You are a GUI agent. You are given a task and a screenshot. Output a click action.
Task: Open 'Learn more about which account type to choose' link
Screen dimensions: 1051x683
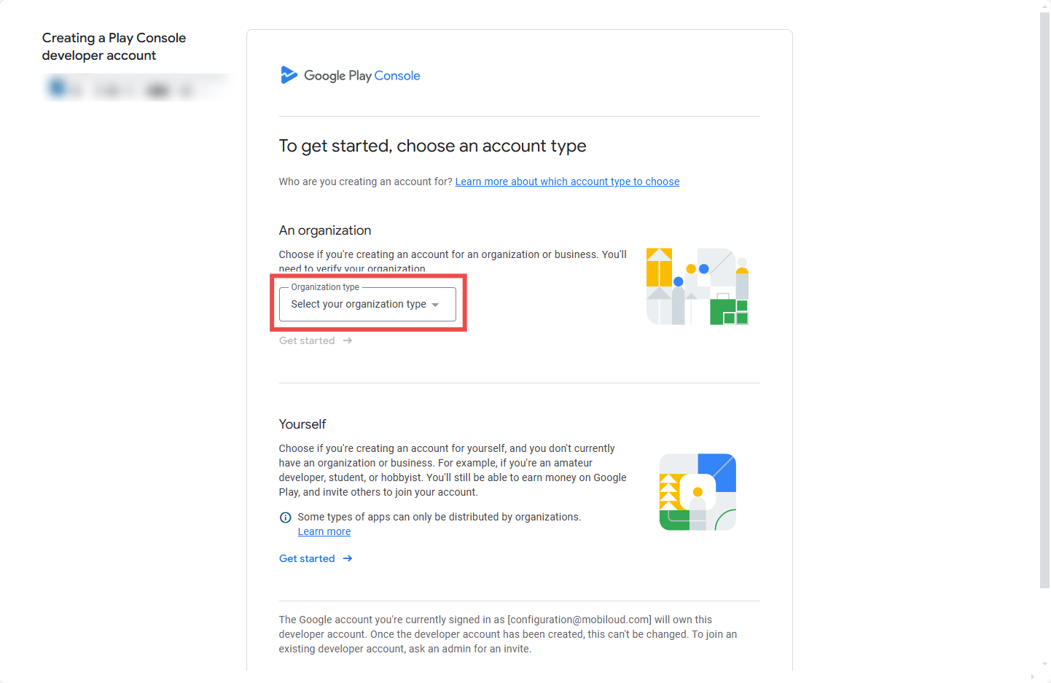point(567,182)
